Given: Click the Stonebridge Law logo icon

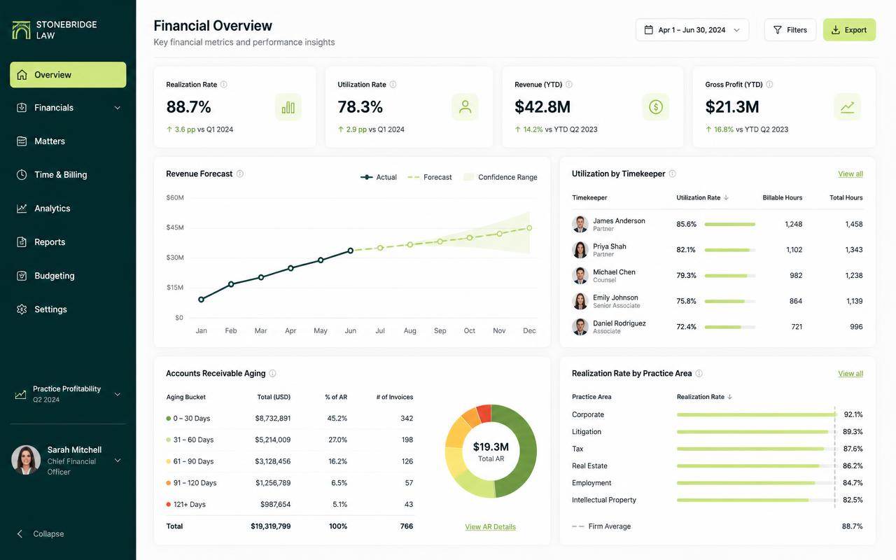Looking at the screenshot, I should click(x=22, y=30).
